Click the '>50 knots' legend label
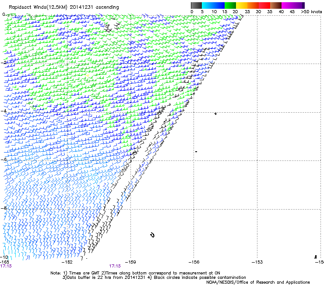 (x=311, y=12)
